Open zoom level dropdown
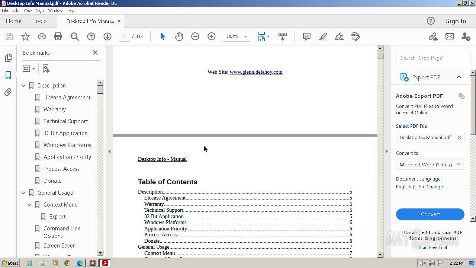Image resolution: width=476 pixels, height=268 pixels. coord(245,36)
